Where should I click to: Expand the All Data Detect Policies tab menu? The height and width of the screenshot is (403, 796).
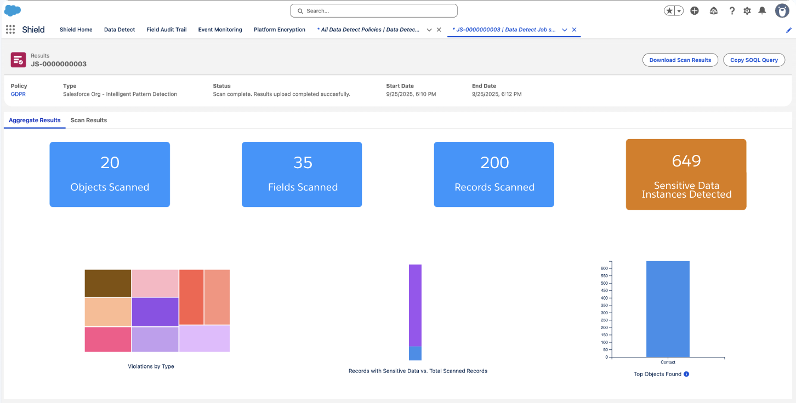coord(429,30)
